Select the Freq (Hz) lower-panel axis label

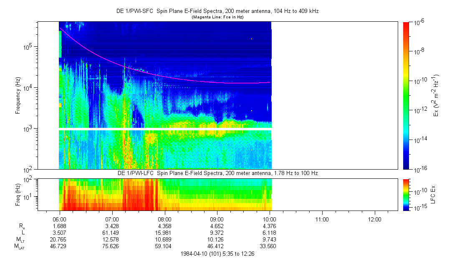[x=18, y=194]
